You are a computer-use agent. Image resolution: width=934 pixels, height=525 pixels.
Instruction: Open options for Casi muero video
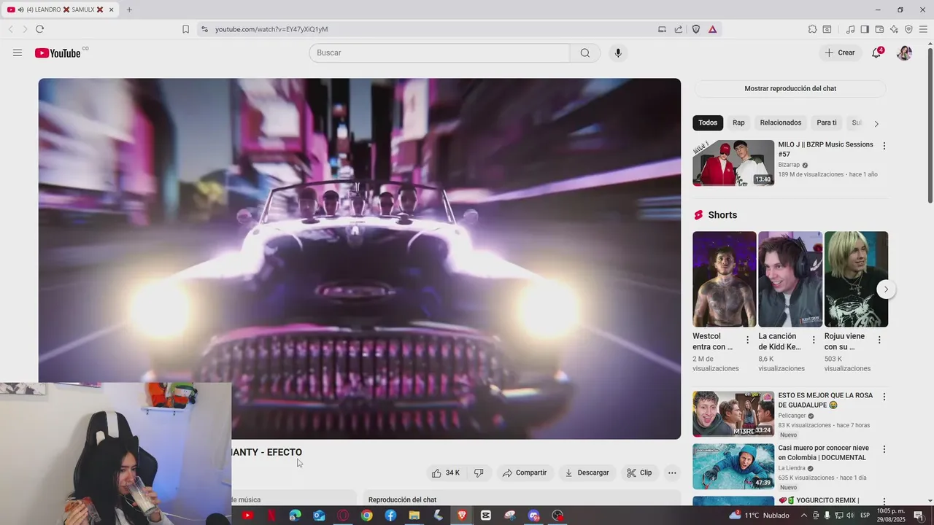pos(884,449)
